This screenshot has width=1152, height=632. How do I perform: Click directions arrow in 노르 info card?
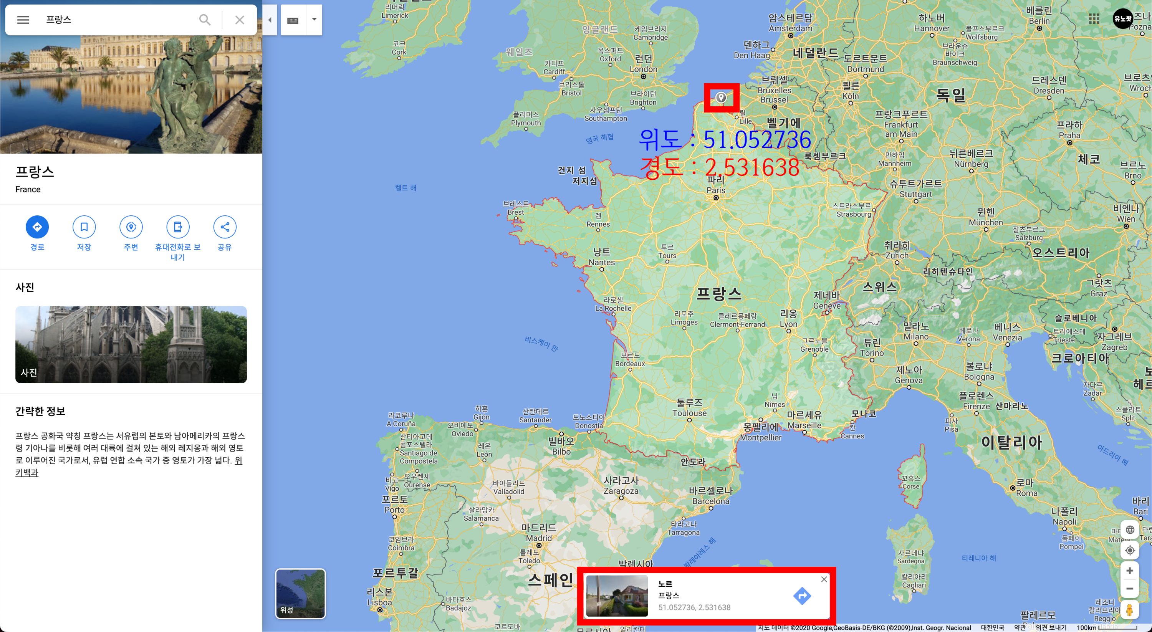coord(802,595)
